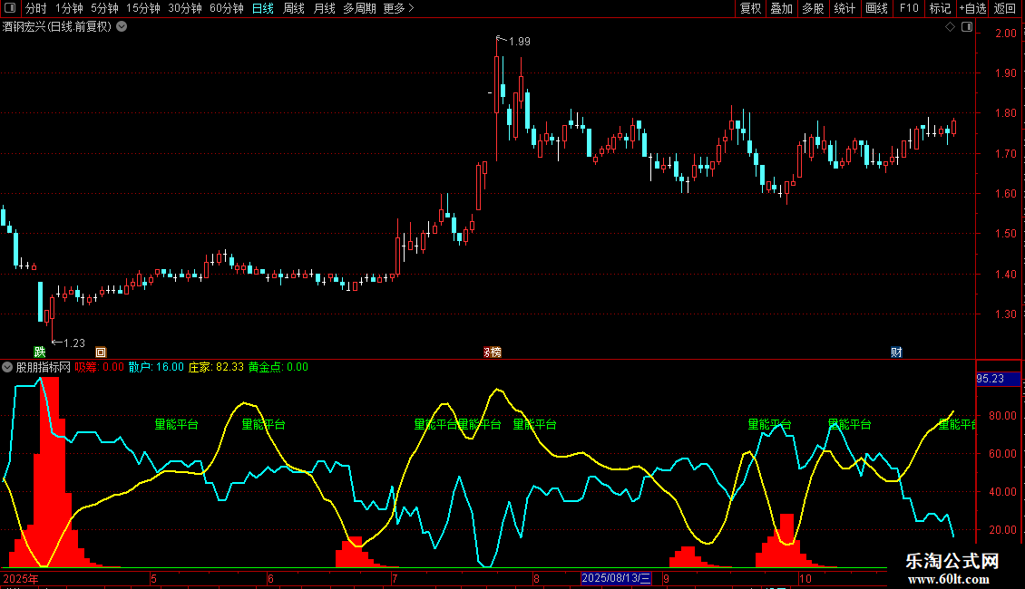Open the 多周期 multi-period view

coord(359,8)
